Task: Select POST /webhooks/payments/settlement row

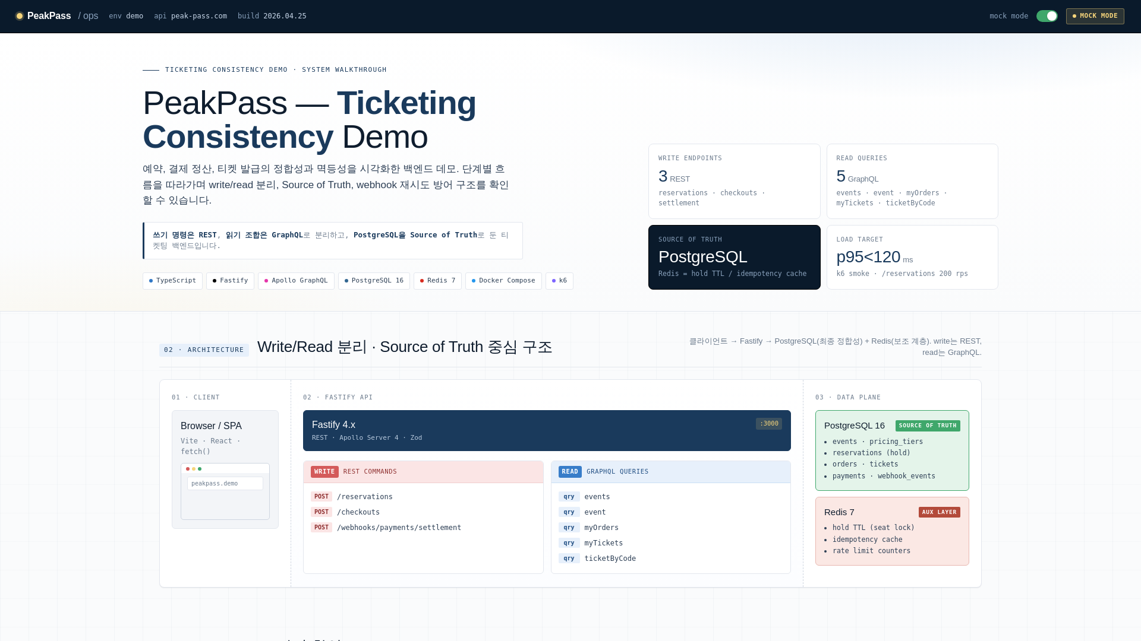Action: [398, 528]
